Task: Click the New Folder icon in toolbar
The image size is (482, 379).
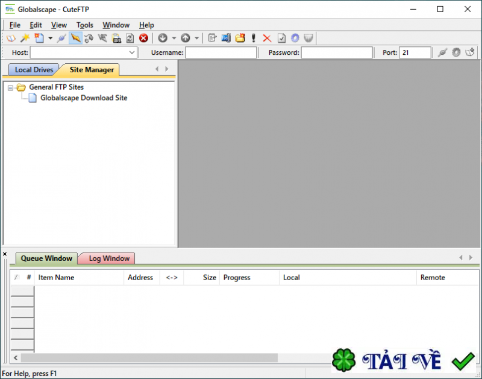Action: click(x=240, y=38)
